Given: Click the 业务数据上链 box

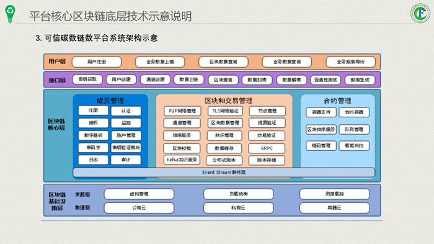Looking at the screenshot, I should pyautogui.click(x=160, y=62).
